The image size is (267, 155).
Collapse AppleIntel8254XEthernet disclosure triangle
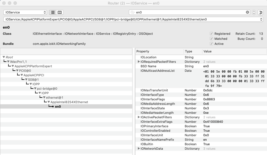[x=49, y=102]
